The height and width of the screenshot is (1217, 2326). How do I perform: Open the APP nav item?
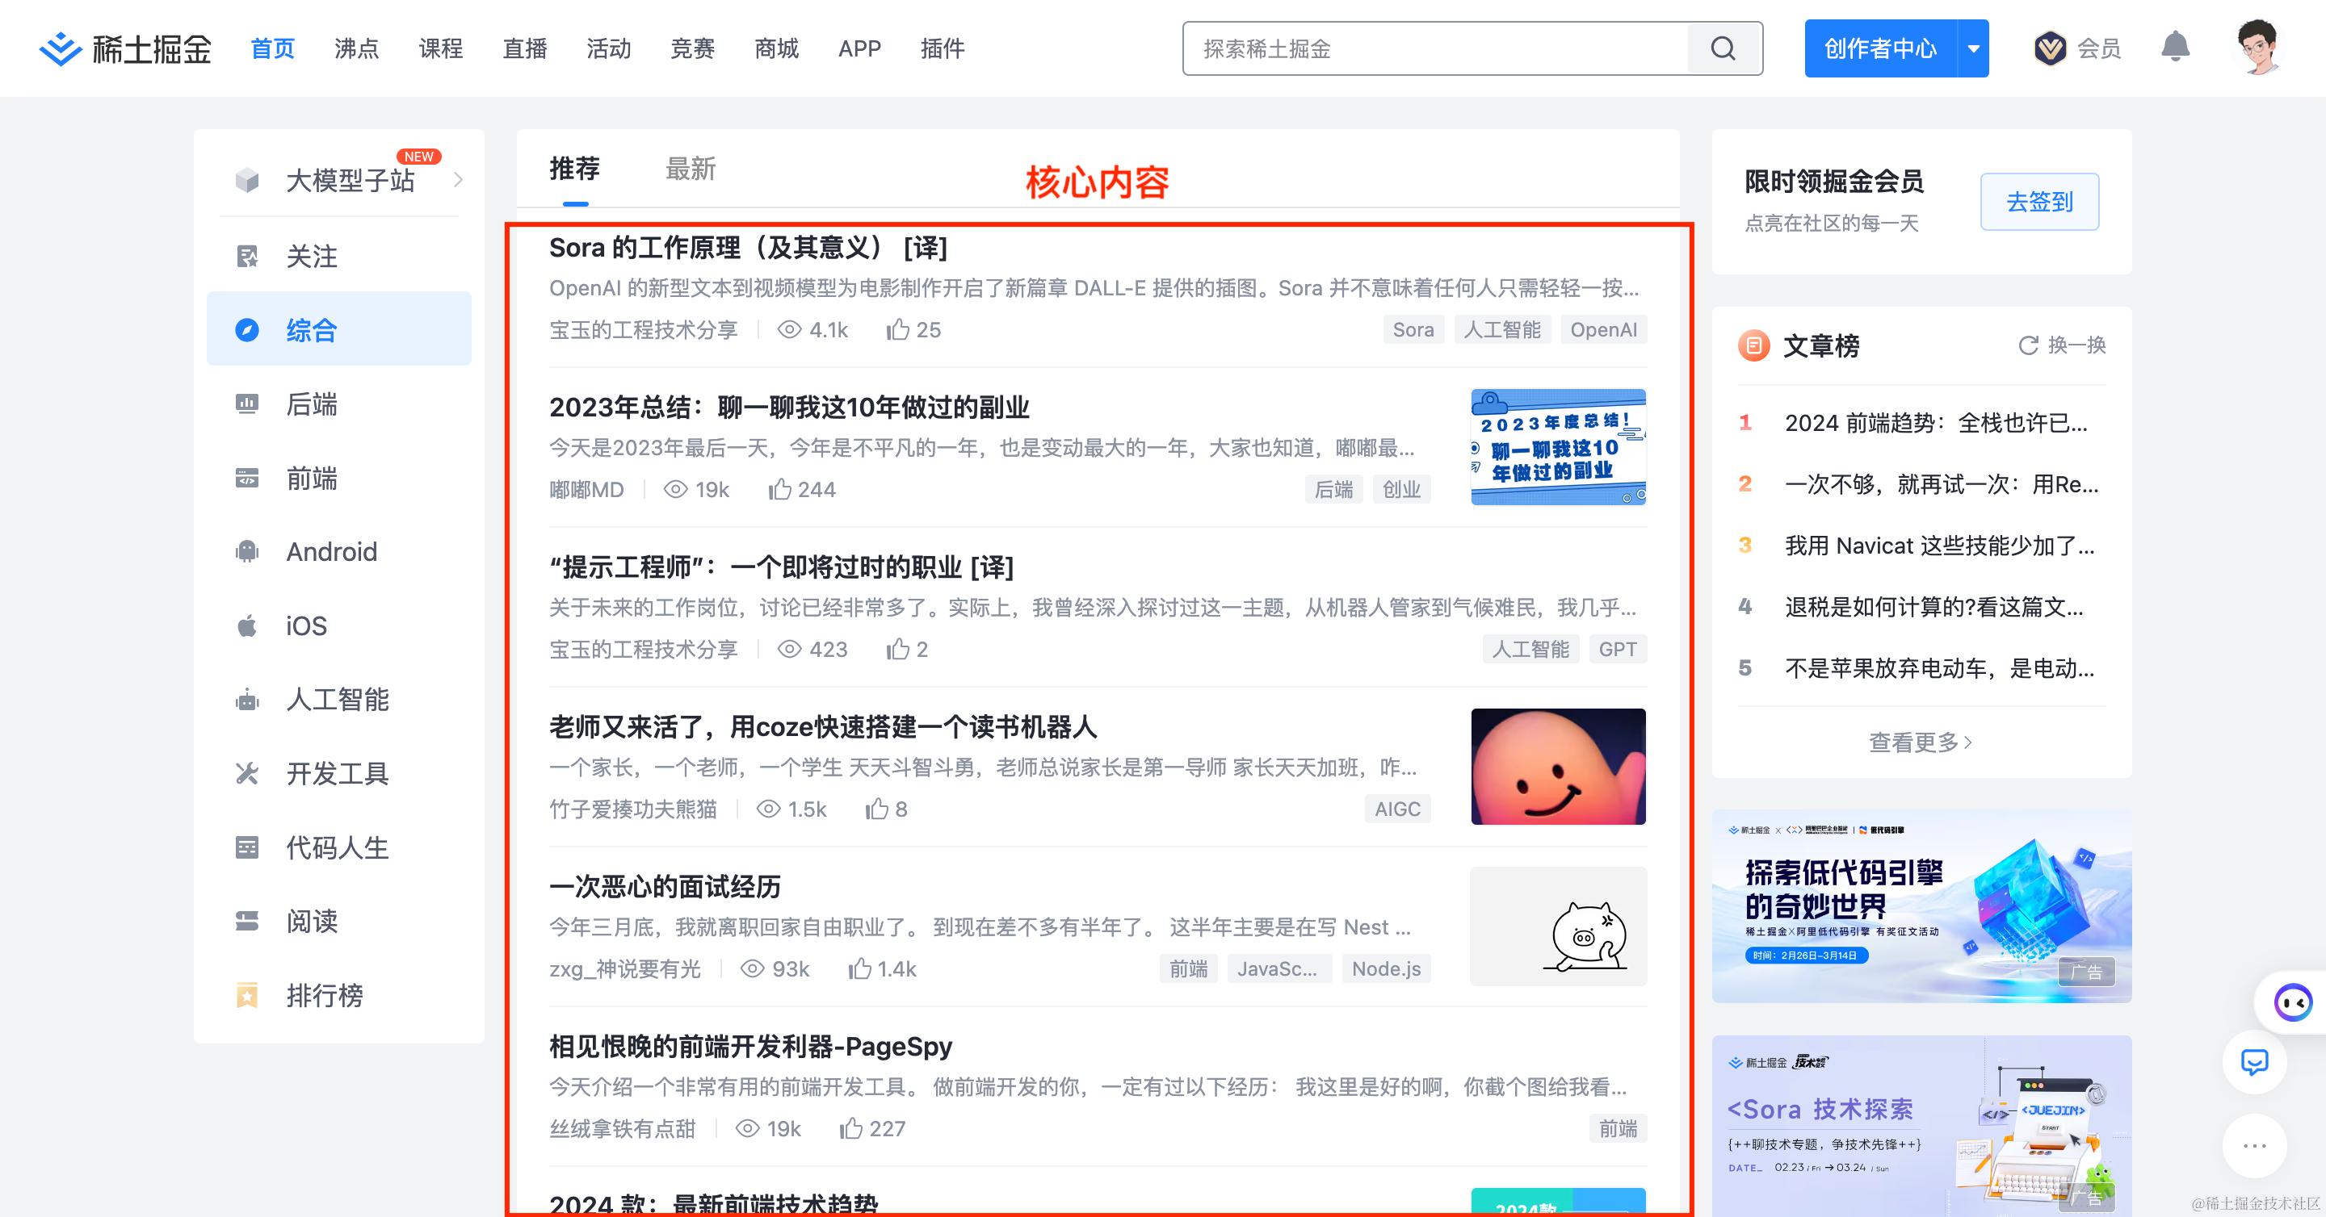pyautogui.click(x=859, y=48)
